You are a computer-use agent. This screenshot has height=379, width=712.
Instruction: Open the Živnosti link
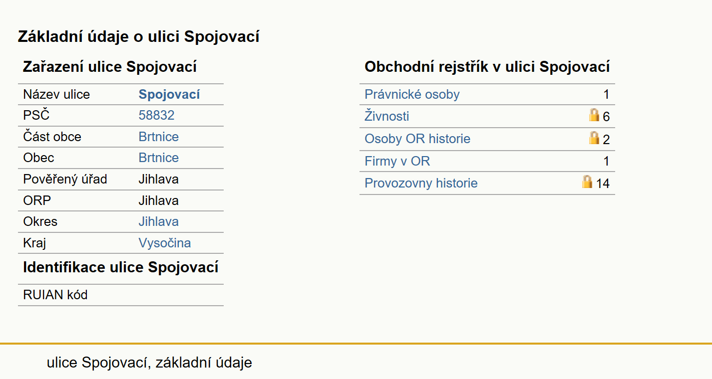click(x=387, y=117)
